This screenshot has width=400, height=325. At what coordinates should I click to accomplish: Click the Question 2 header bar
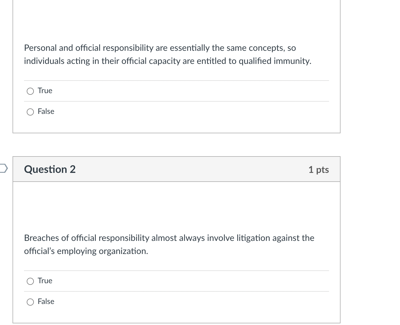177,169
